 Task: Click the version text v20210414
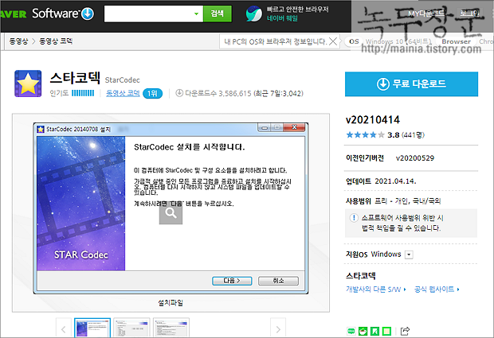coord(373,120)
